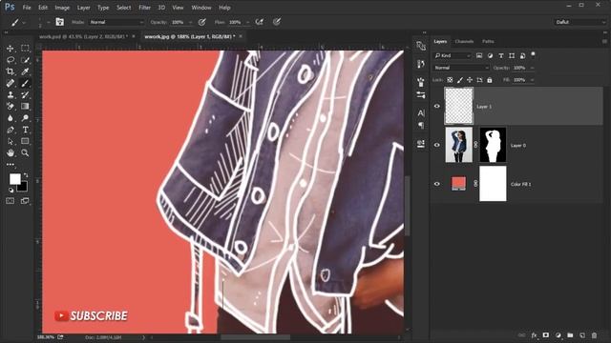The height and width of the screenshot is (343, 611).
Task: Select the Brush tool in toolbox
Action: click(25, 83)
